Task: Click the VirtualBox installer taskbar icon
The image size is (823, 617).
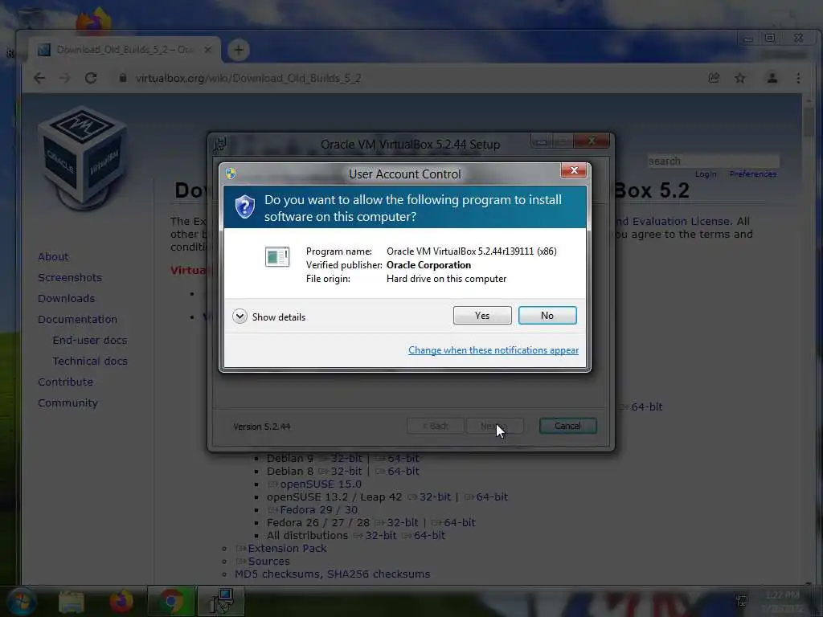Action: coord(220,602)
